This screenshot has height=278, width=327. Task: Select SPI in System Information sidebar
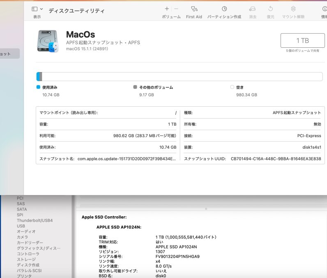point(20,215)
